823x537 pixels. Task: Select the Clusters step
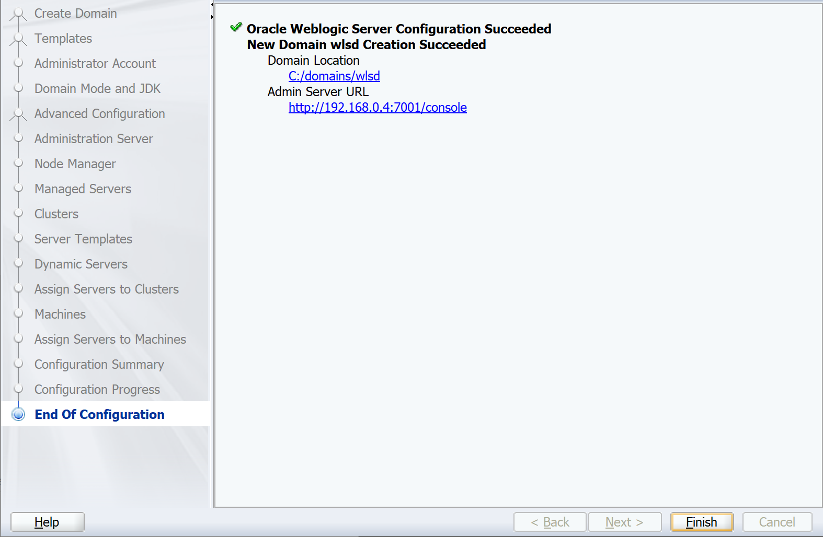[x=56, y=214]
